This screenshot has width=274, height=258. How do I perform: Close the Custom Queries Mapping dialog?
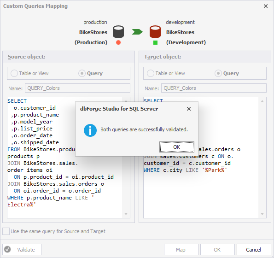click(x=266, y=6)
